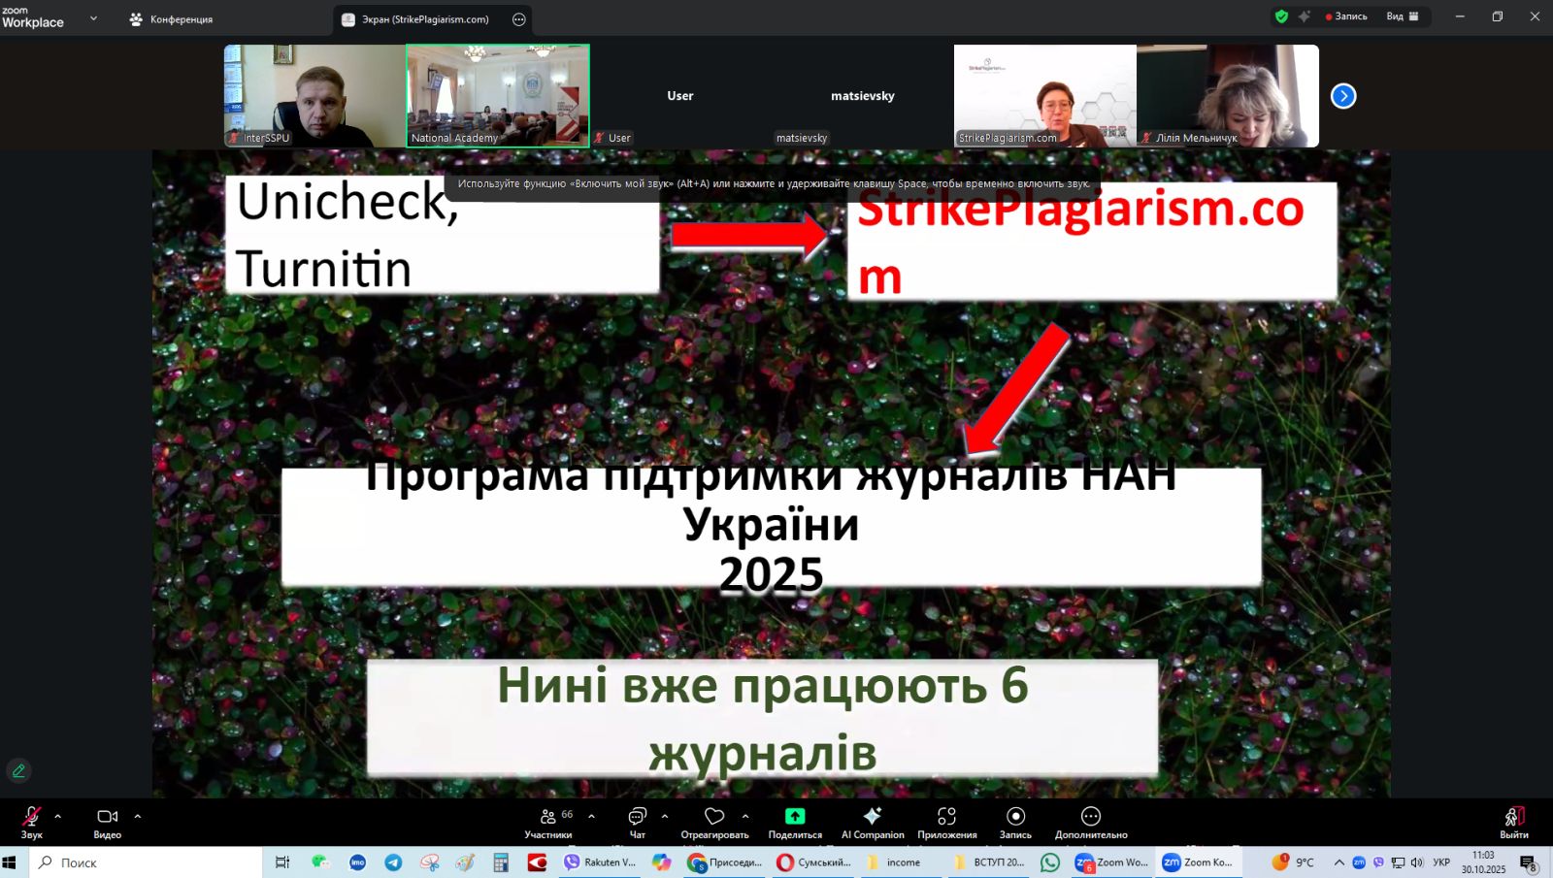Viewport: 1553px width, 878px height.
Task: Click the Выйти leave meeting button
Action: click(1513, 820)
